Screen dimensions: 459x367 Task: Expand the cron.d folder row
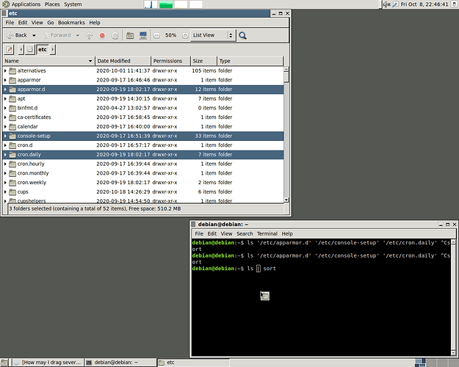pos(5,145)
